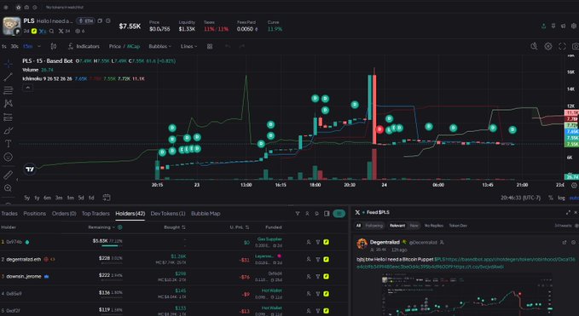
Task: Show No Replies in feed
Action: click(x=433, y=226)
